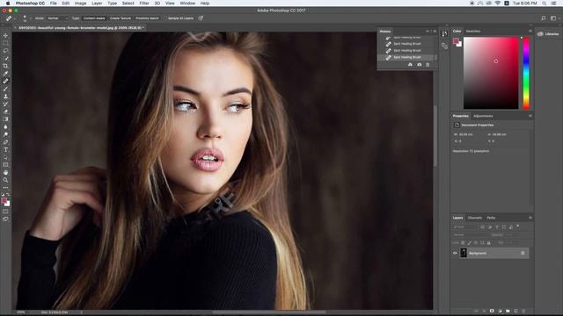
Task: Open Color panel options menu
Action: [x=530, y=32]
